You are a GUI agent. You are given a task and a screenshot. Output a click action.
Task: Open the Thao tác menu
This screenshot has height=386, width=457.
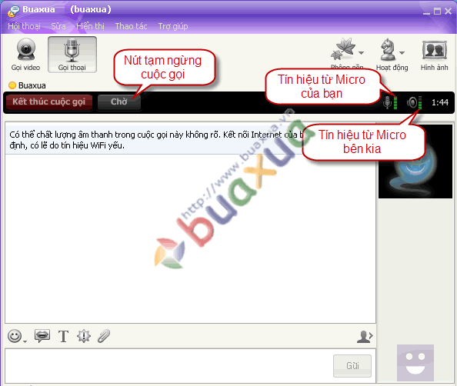coord(131,26)
